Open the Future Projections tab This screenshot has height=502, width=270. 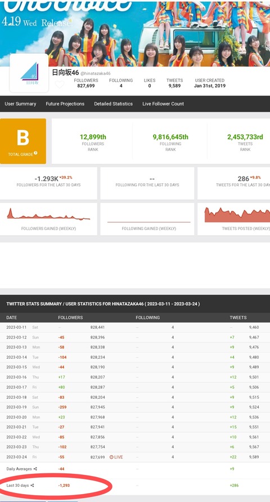coord(65,104)
